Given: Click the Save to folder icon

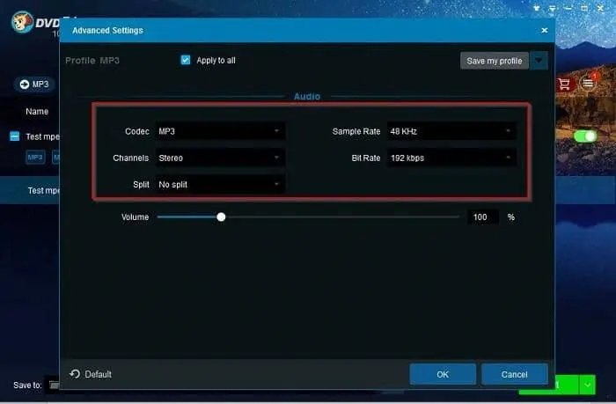Looking at the screenshot, I should 54,385.
